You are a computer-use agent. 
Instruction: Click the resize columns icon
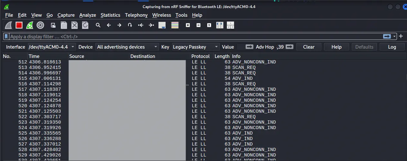click(219, 25)
